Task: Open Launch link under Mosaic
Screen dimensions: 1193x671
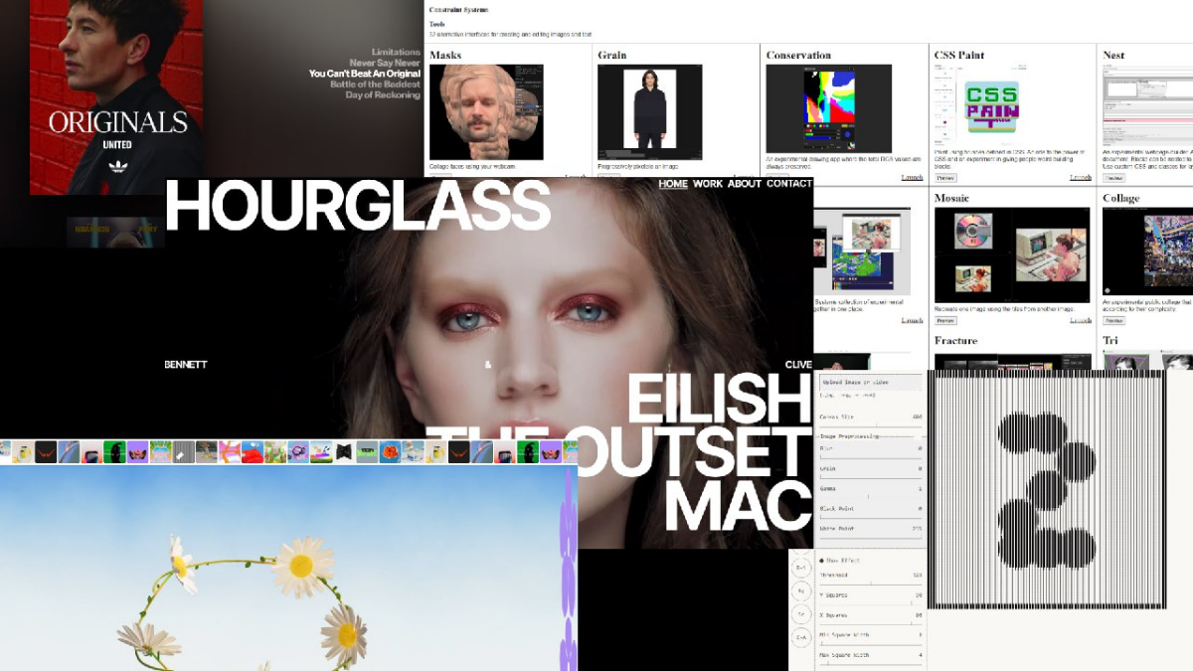Action: (x=1081, y=320)
